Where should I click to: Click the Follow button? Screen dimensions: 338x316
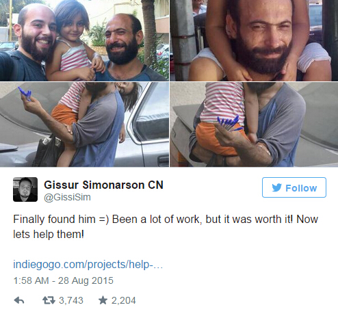click(x=294, y=187)
